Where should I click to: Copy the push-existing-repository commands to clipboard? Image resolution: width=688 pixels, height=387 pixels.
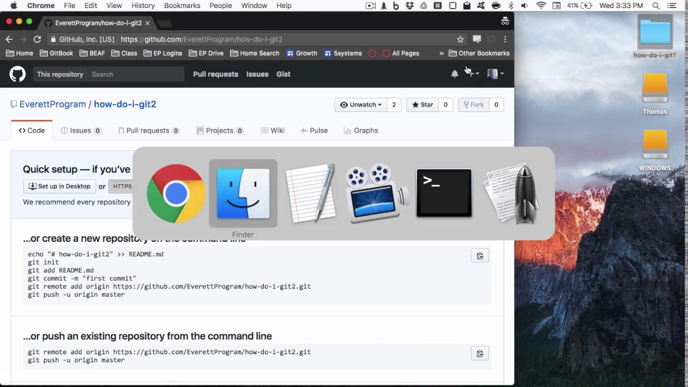480,354
